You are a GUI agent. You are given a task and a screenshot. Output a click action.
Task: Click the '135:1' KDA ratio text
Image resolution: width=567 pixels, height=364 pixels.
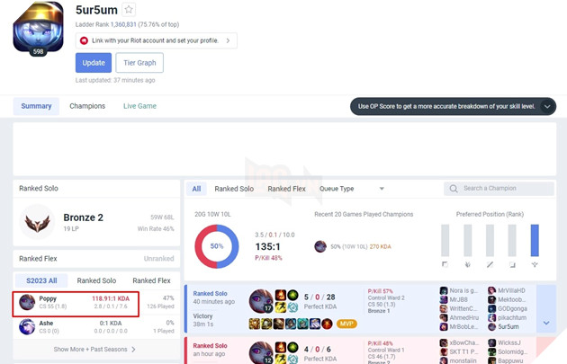coord(267,246)
